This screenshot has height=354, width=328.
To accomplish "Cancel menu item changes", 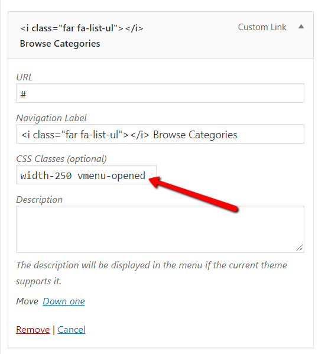I will coord(72,330).
